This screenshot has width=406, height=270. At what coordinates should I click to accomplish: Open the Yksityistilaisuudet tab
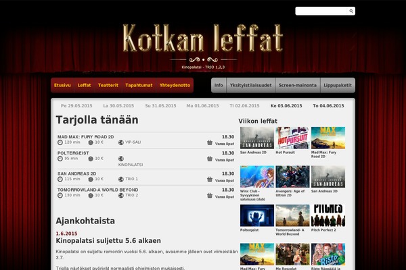tap(250, 85)
